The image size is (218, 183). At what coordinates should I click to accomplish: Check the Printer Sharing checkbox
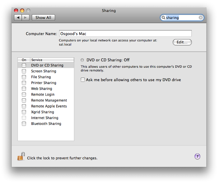24,83
